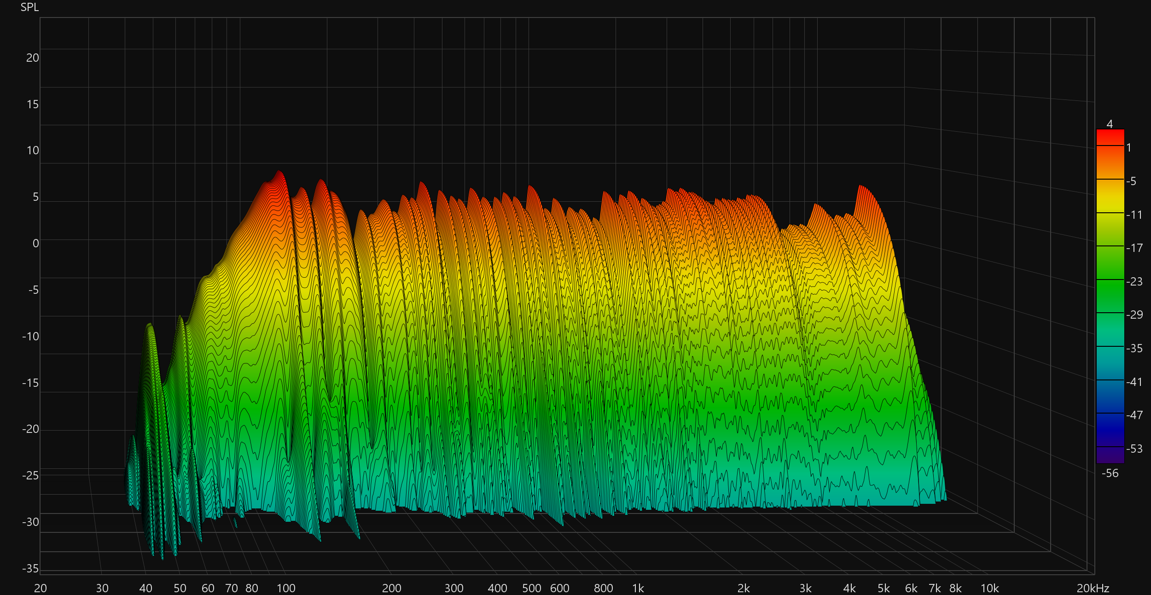The height and width of the screenshot is (595, 1151).
Task: Click the 10k frequency axis label
Action: (989, 588)
